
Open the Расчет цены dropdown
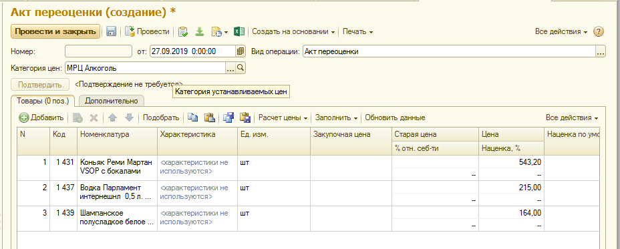[283, 117]
